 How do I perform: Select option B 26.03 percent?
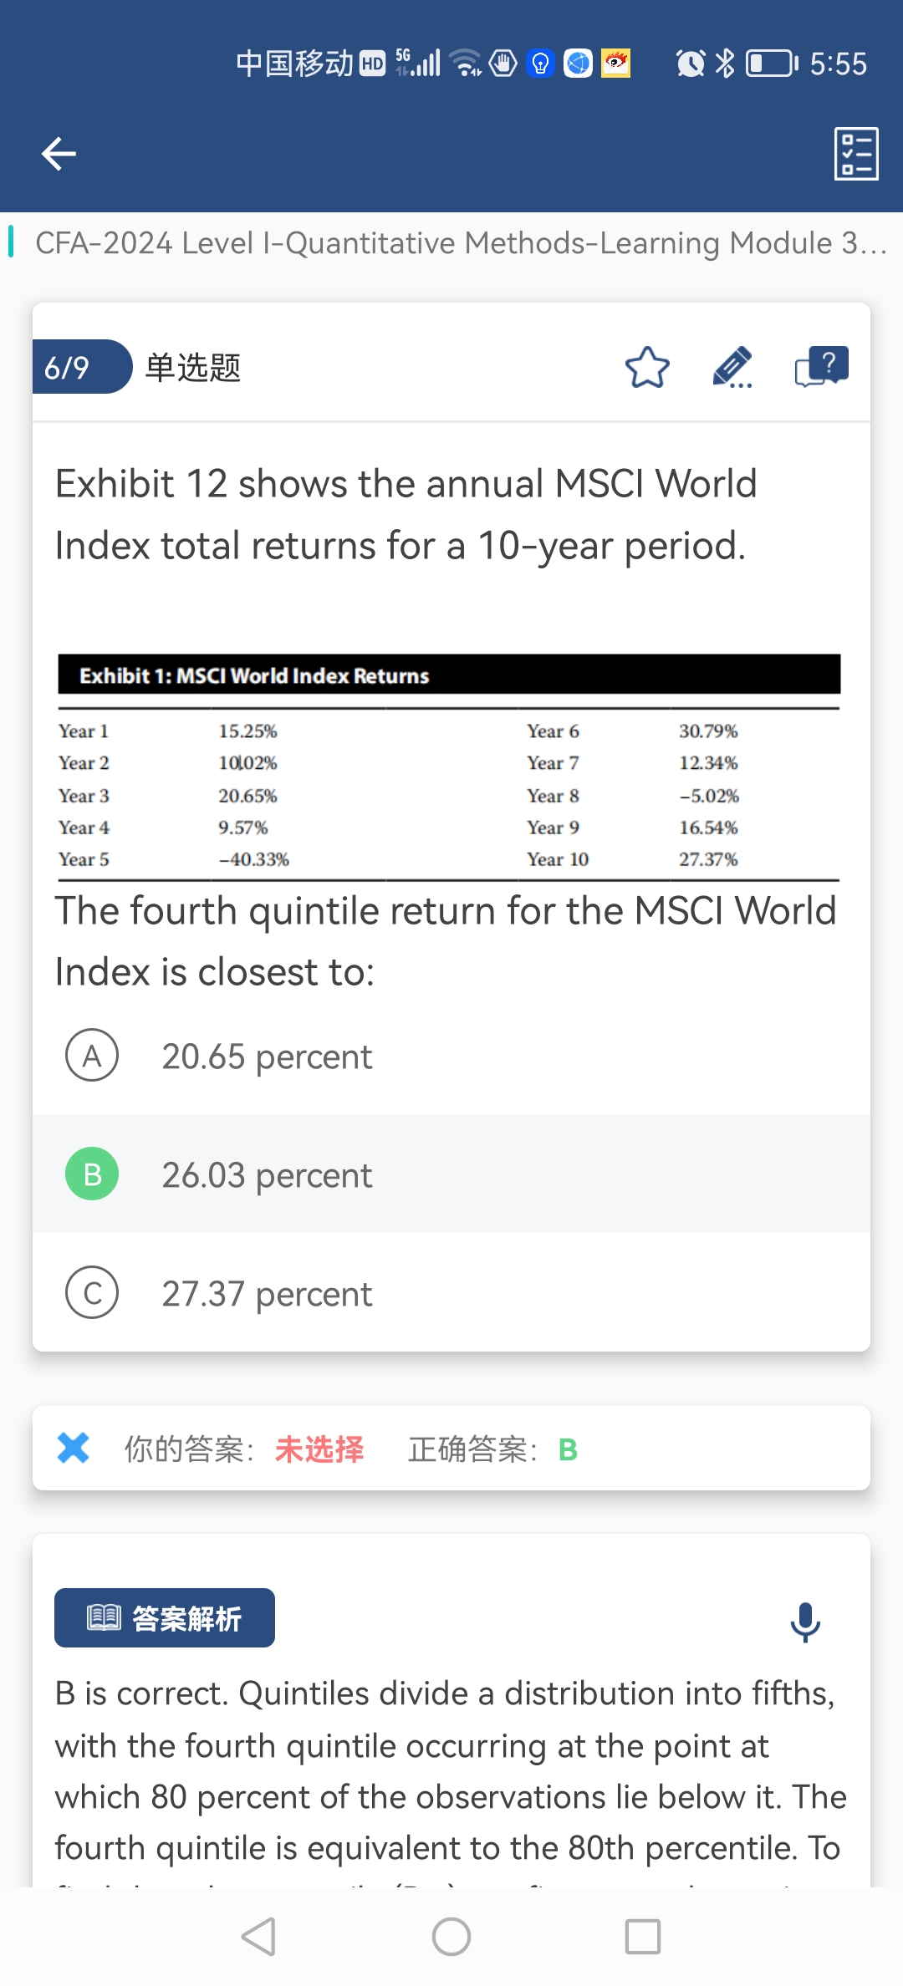(x=451, y=1174)
